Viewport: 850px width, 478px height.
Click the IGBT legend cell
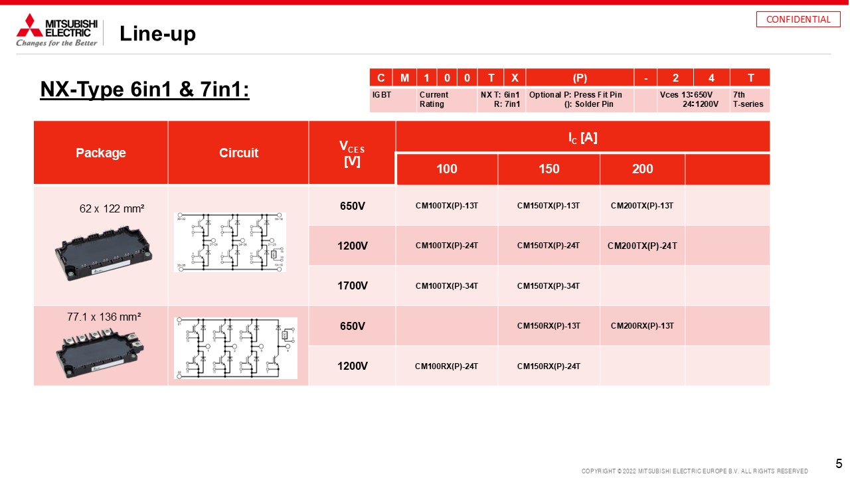(x=393, y=100)
